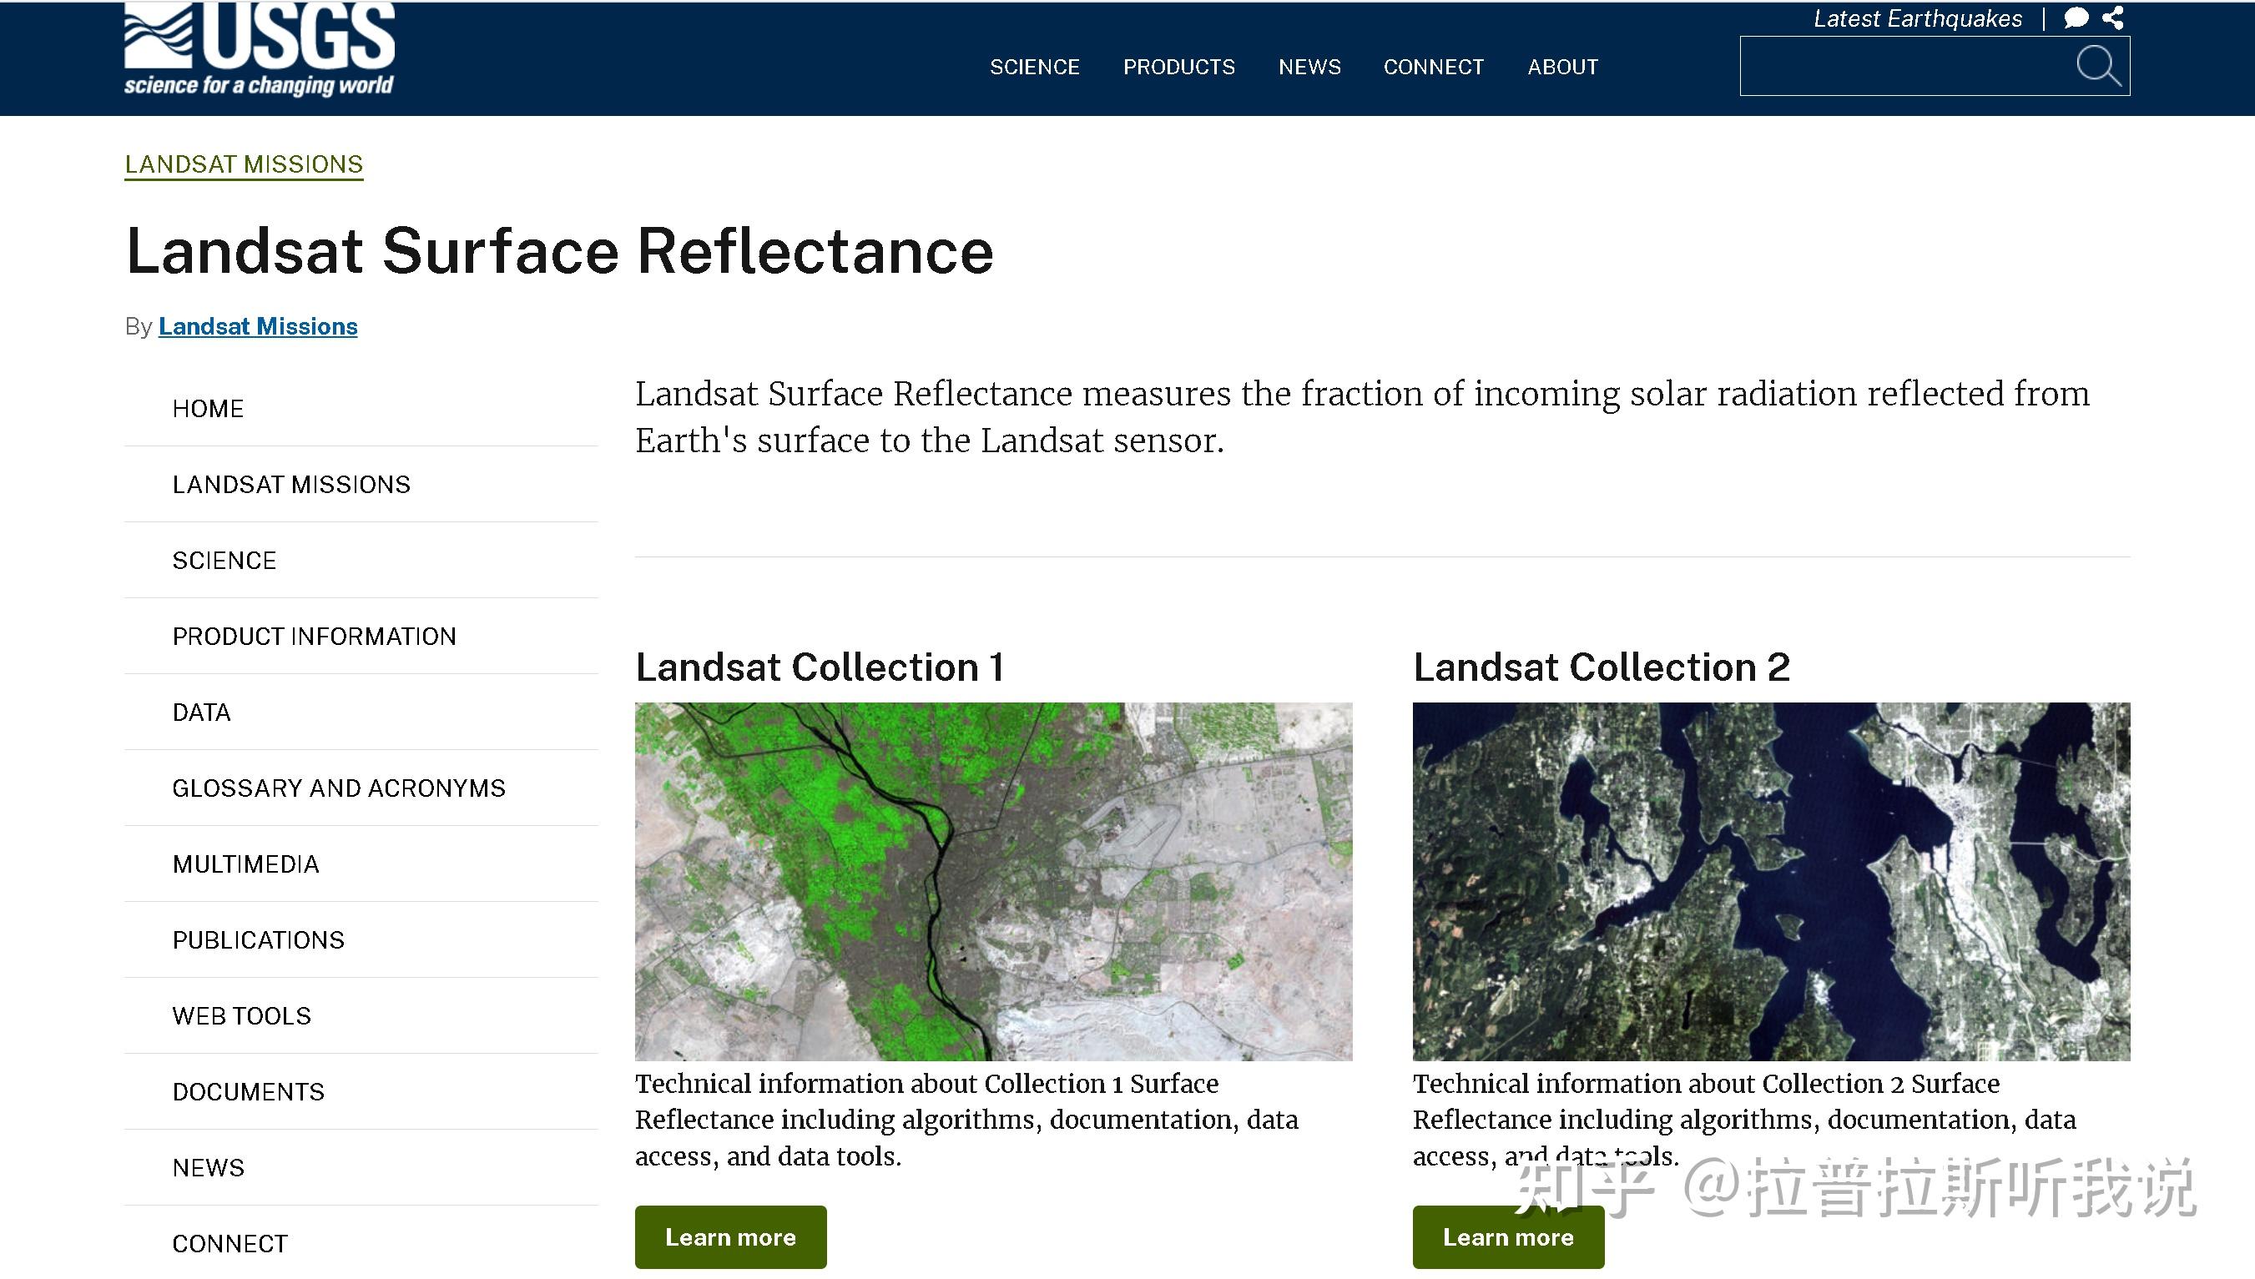Open the ABOUT menu in the header
This screenshot has width=2255, height=1279.
[x=1563, y=67]
